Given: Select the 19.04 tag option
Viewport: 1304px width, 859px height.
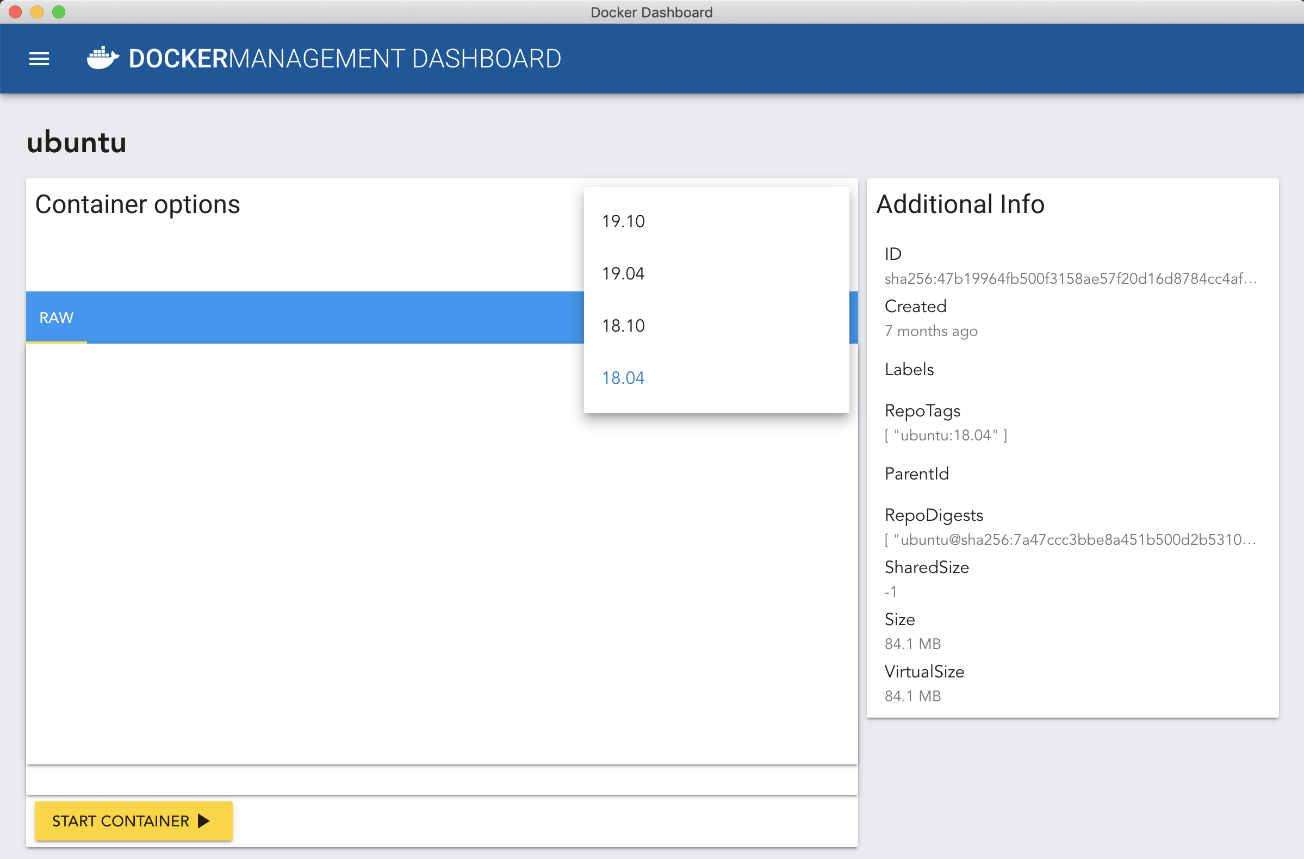Looking at the screenshot, I should pyautogui.click(x=624, y=273).
